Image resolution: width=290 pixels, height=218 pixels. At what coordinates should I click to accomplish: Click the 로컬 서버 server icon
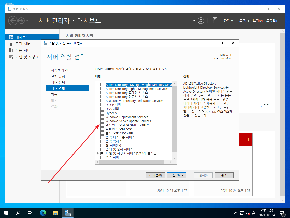(x=11, y=44)
